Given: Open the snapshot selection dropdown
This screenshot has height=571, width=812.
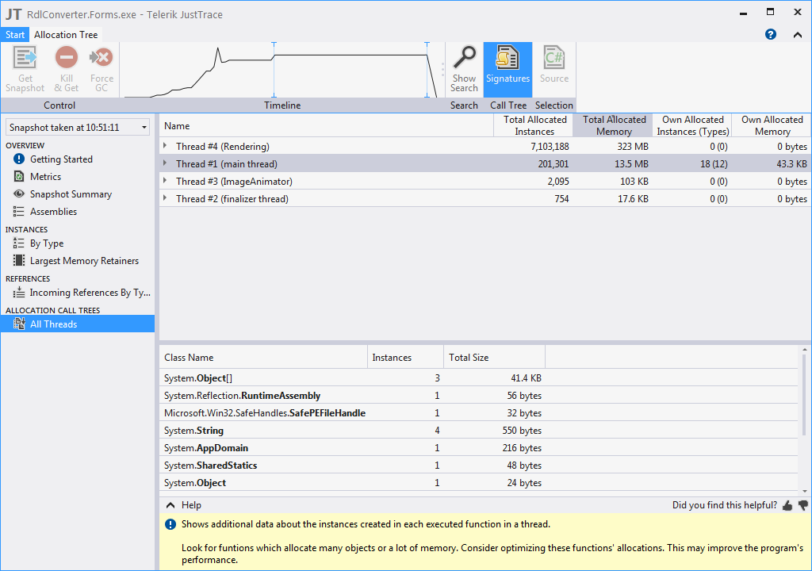Looking at the screenshot, I should click(x=78, y=128).
